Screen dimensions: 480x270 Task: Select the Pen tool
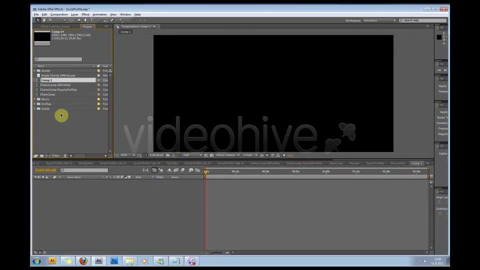click(85, 20)
